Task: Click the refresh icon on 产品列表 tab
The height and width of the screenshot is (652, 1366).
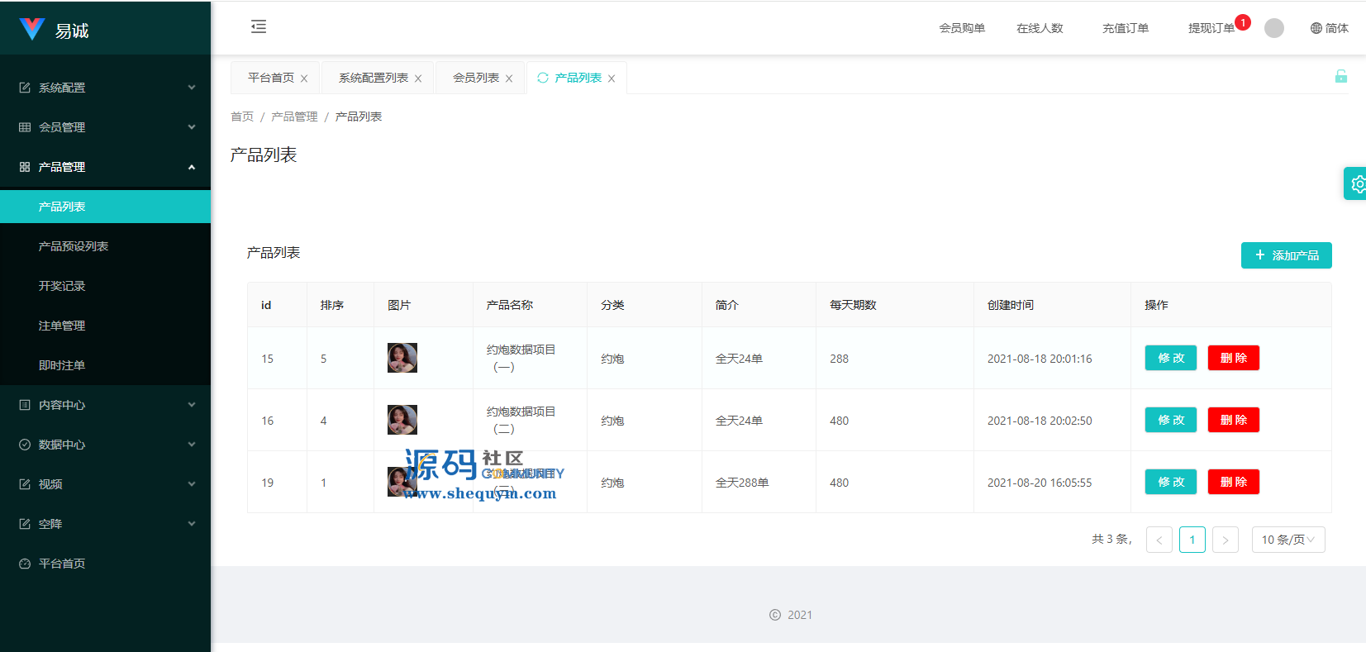Action: 543,78
